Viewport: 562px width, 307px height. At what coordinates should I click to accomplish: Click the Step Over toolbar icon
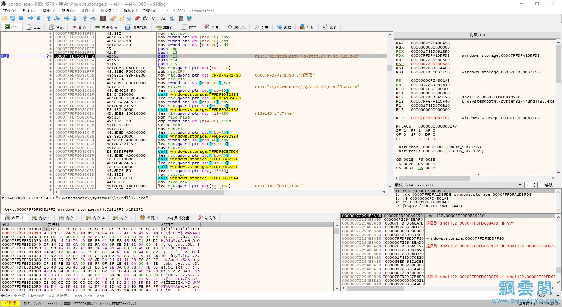[57, 18]
